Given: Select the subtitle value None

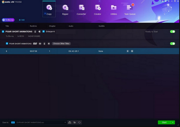Looking at the screenshot, I should coord(101,51).
